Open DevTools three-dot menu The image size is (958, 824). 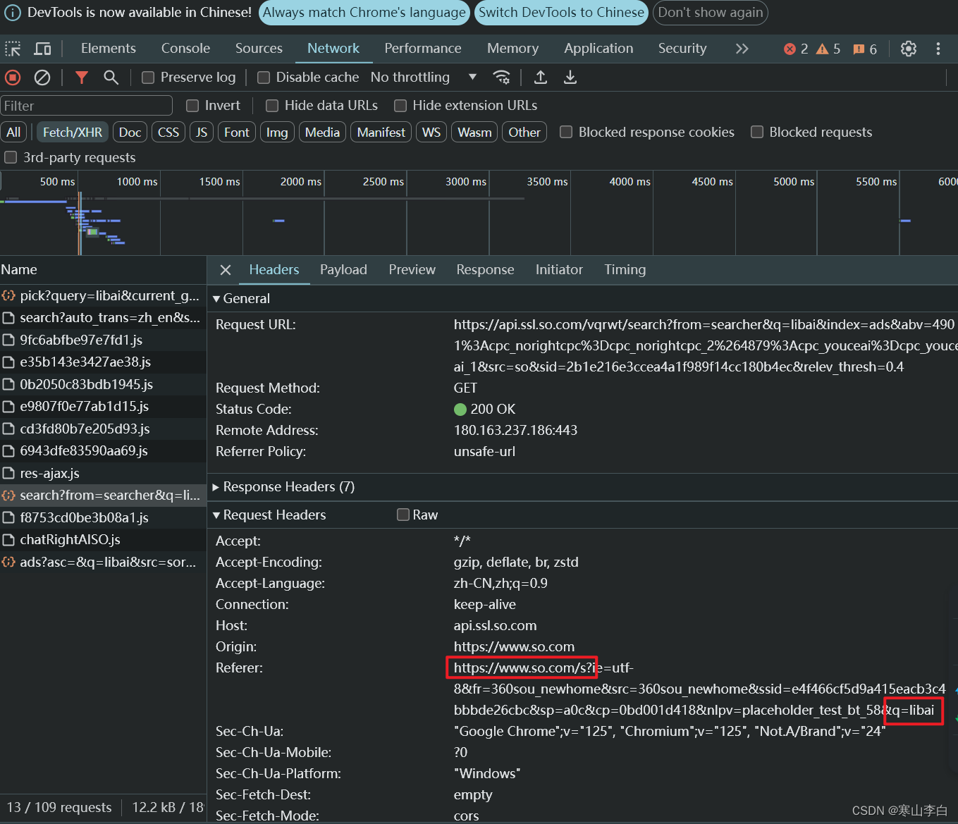pyautogui.click(x=938, y=49)
